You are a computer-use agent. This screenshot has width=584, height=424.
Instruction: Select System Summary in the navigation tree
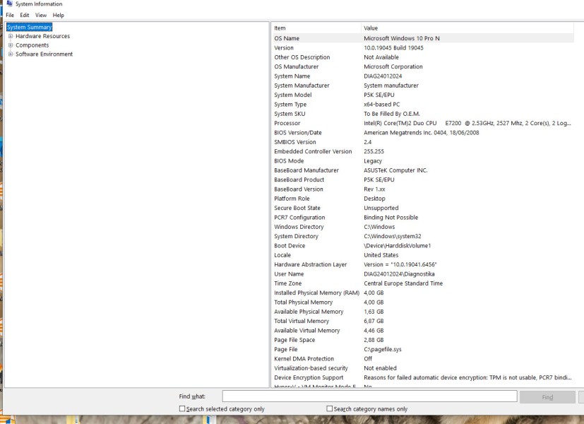[28, 27]
